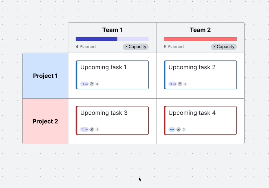This screenshot has height=188, width=269.
Task: Click the assignee icon on Upcoming task 3
Action: coord(92,130)
